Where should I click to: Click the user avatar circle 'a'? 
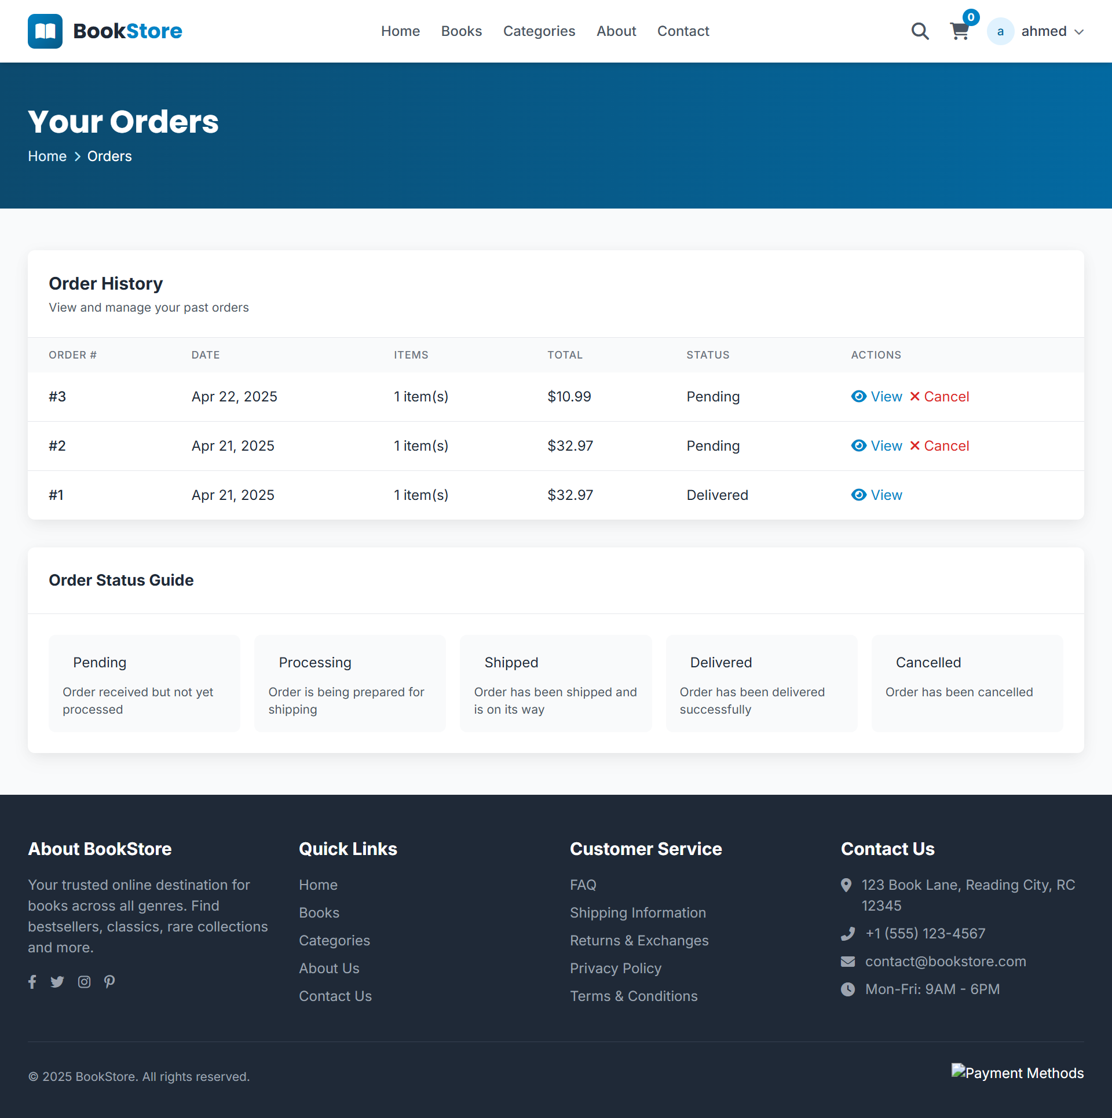[x=1000, y=31]
